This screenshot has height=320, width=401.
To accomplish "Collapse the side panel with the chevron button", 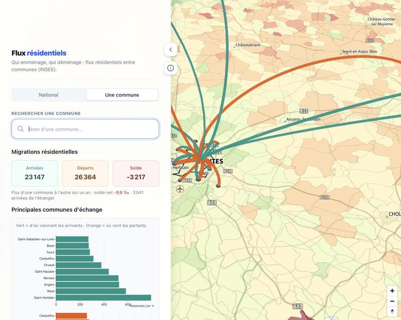I will click(x=171, y=50).
